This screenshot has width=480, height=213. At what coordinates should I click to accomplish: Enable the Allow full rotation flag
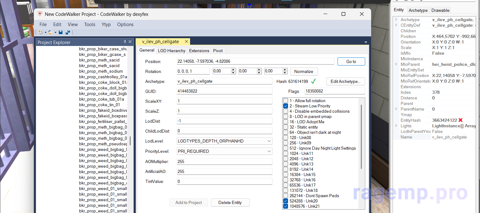pyautogui.click(x=286, y=101)
